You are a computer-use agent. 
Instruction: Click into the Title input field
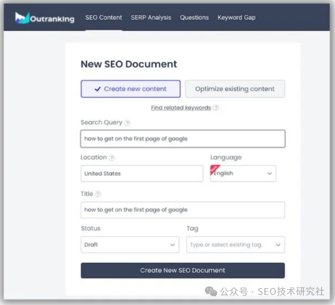[x=182, y=210]
